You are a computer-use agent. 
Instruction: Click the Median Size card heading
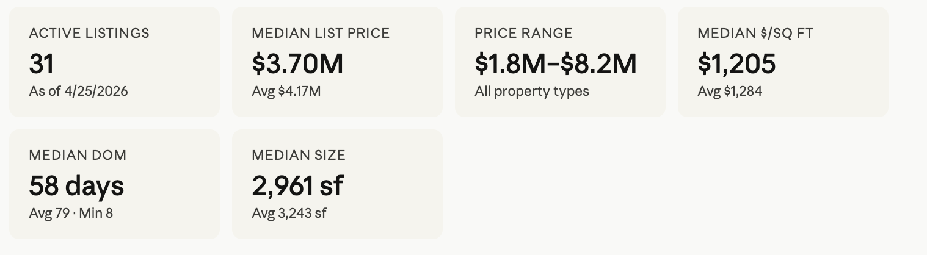tap(298, 155)
